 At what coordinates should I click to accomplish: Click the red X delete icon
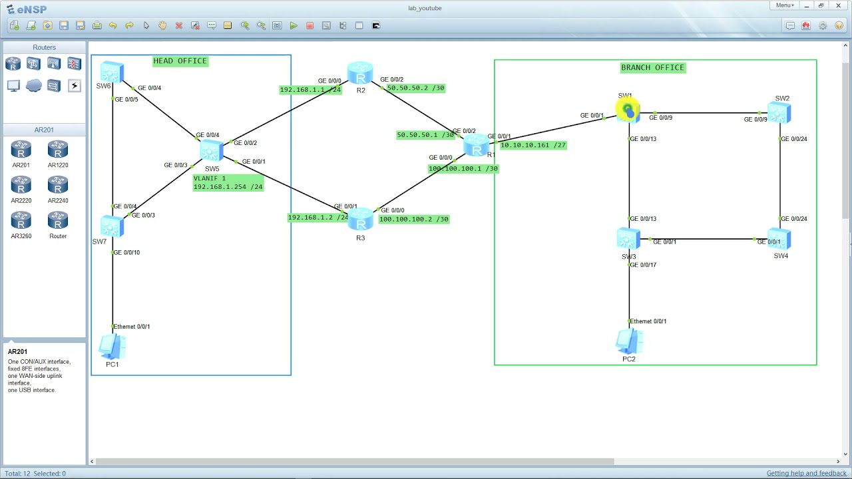coord(179,25)
